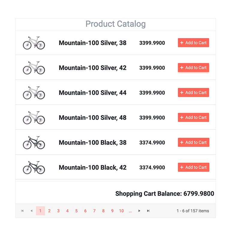Go to next page pager arrow

(139, 211)
